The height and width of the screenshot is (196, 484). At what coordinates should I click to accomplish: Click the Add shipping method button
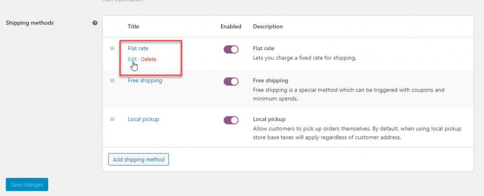[138, 160]
